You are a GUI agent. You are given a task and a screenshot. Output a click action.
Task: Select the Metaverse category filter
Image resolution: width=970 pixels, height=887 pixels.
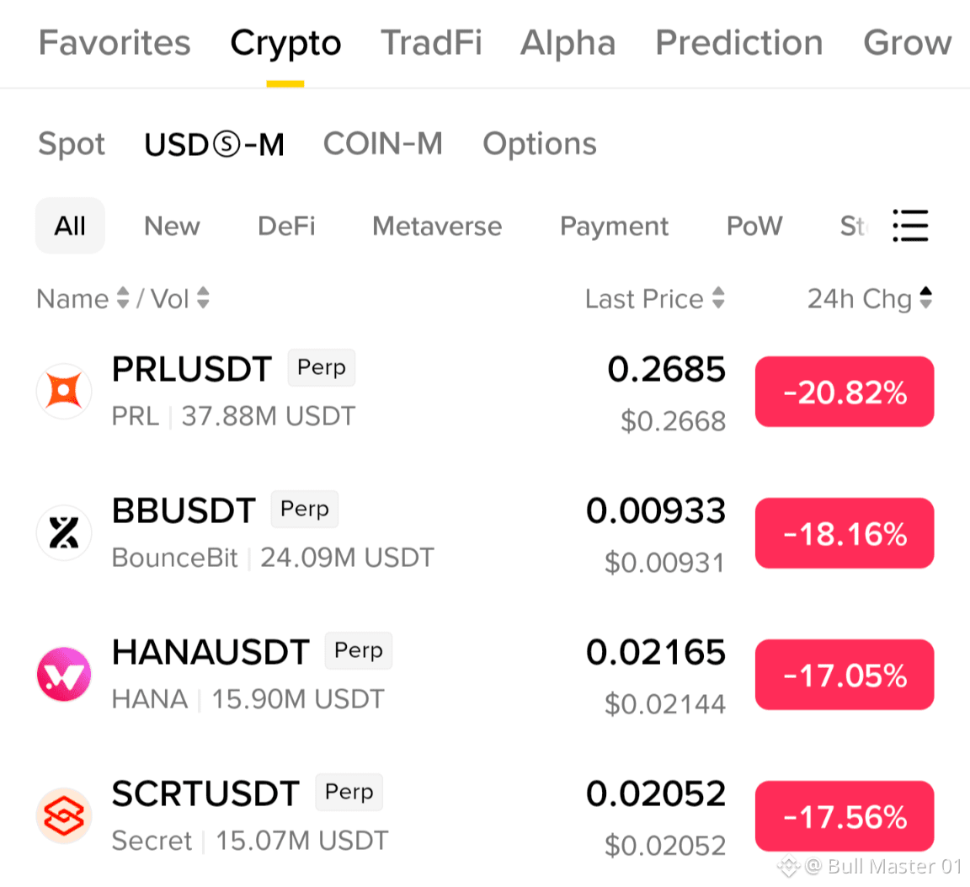tap(437, 226)
